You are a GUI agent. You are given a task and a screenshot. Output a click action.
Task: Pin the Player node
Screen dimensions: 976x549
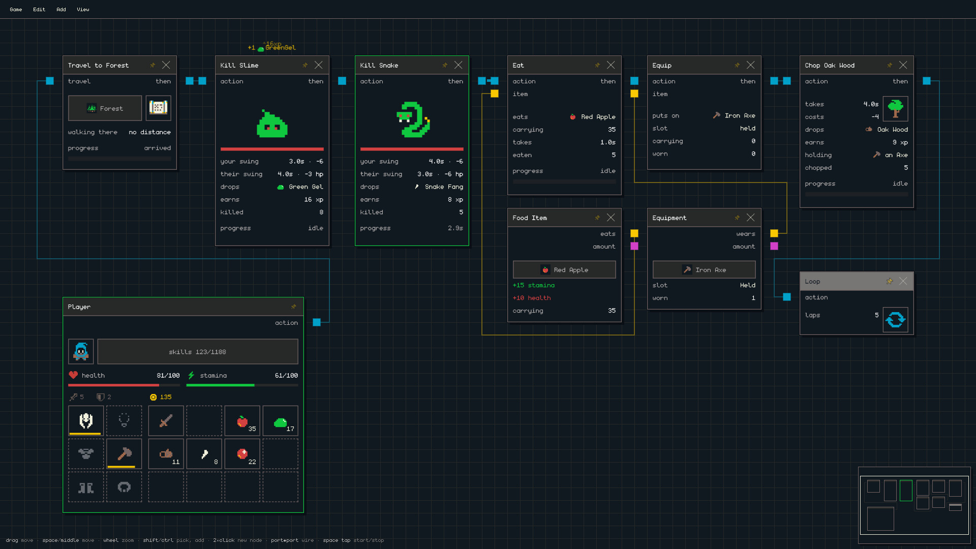click(293, 307)
